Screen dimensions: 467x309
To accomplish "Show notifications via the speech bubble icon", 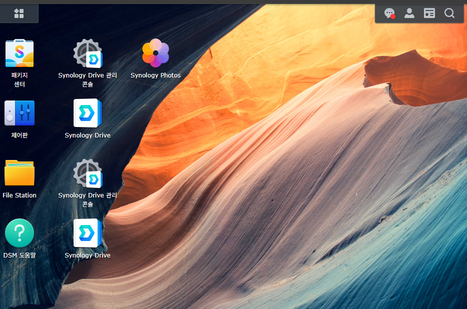I will click(389, 13).
